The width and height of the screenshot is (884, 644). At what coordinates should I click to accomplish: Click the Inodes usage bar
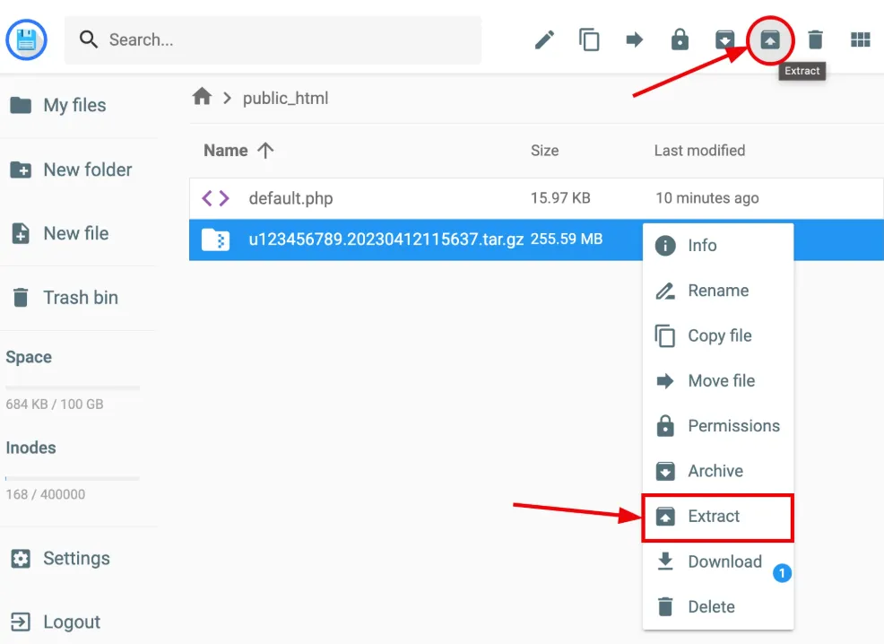pyautogui.click(x=72, y=478)
